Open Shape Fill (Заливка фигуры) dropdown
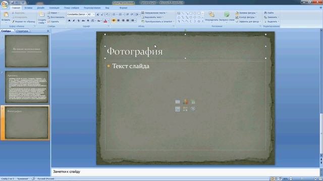 coord(246,13)
